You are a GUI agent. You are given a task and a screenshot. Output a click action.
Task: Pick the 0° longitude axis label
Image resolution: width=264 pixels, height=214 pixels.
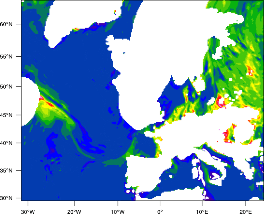(160, 210)
